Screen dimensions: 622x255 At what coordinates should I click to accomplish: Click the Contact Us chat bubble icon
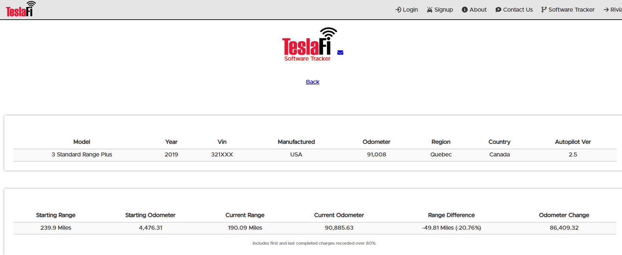[498, 10]
